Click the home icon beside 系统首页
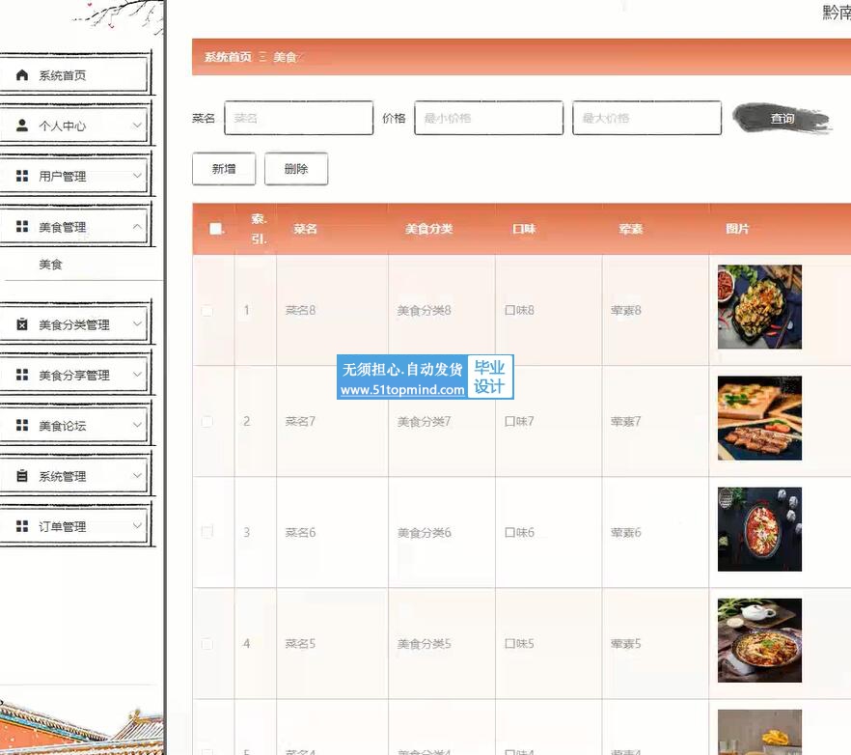This screenshot has height=755, width=851. [x=22, y=75]
